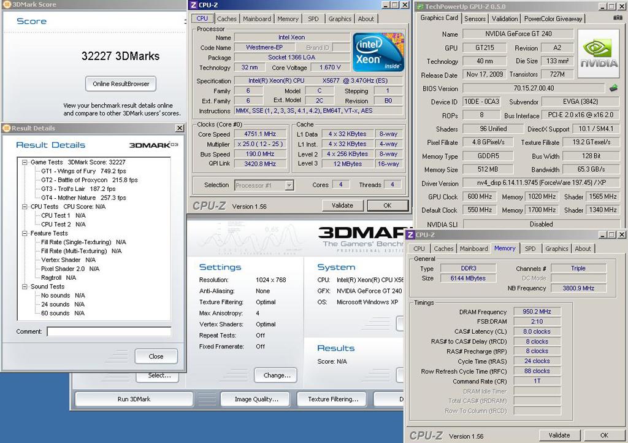Screen dimensions: 628x443
Task: Click the Core Voltage value 1.670 V
Action: 331,67
